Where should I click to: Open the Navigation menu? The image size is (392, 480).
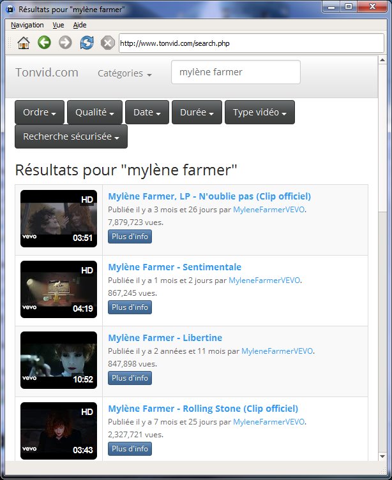click(x=27, y=25)
